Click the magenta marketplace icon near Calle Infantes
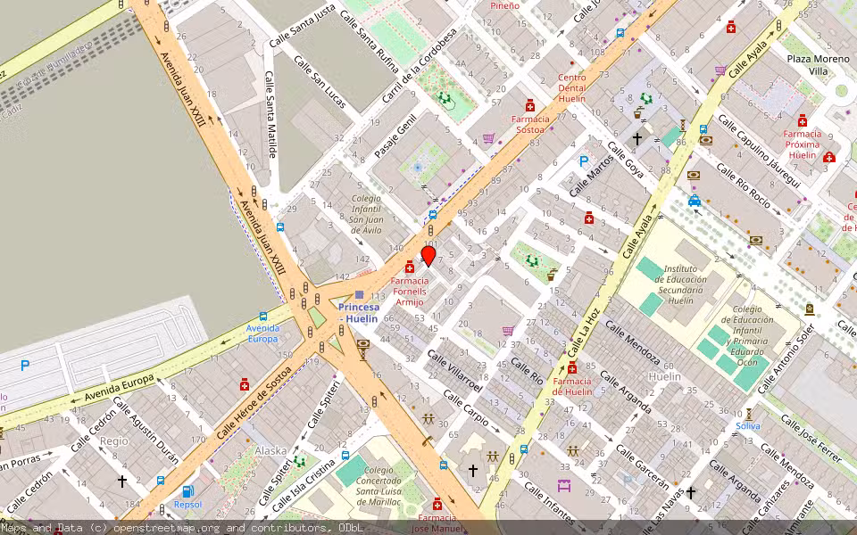 (x=564, y=485)
